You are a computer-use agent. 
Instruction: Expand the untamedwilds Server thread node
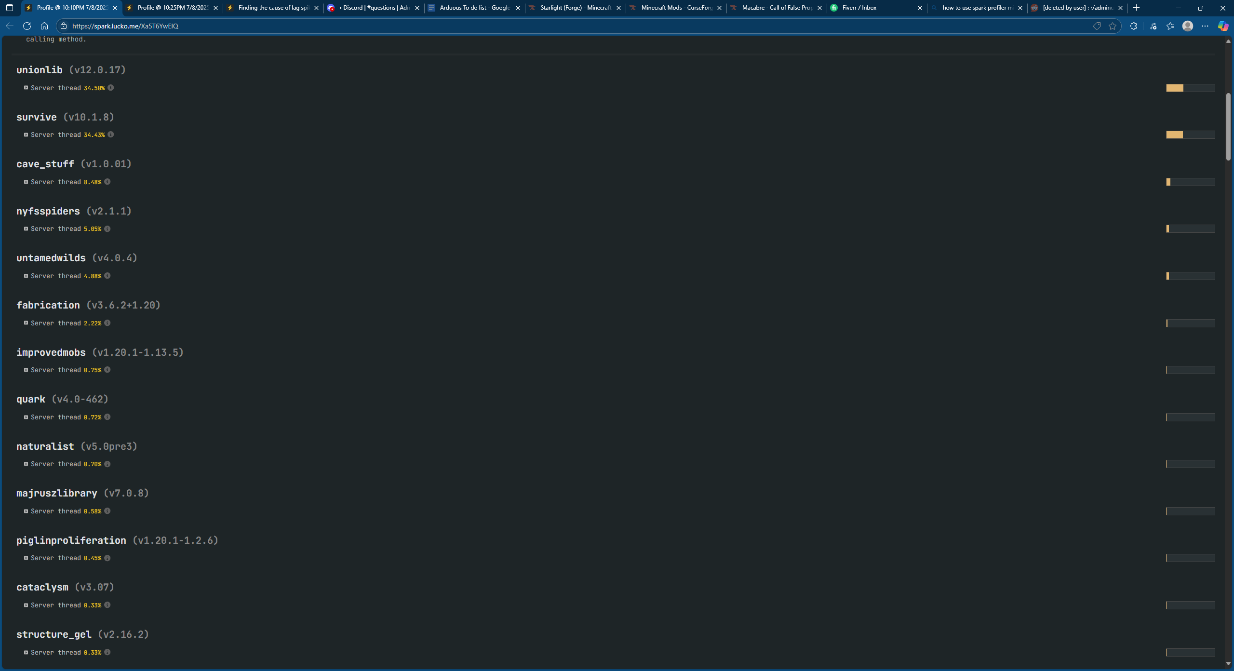click(26, 276)
